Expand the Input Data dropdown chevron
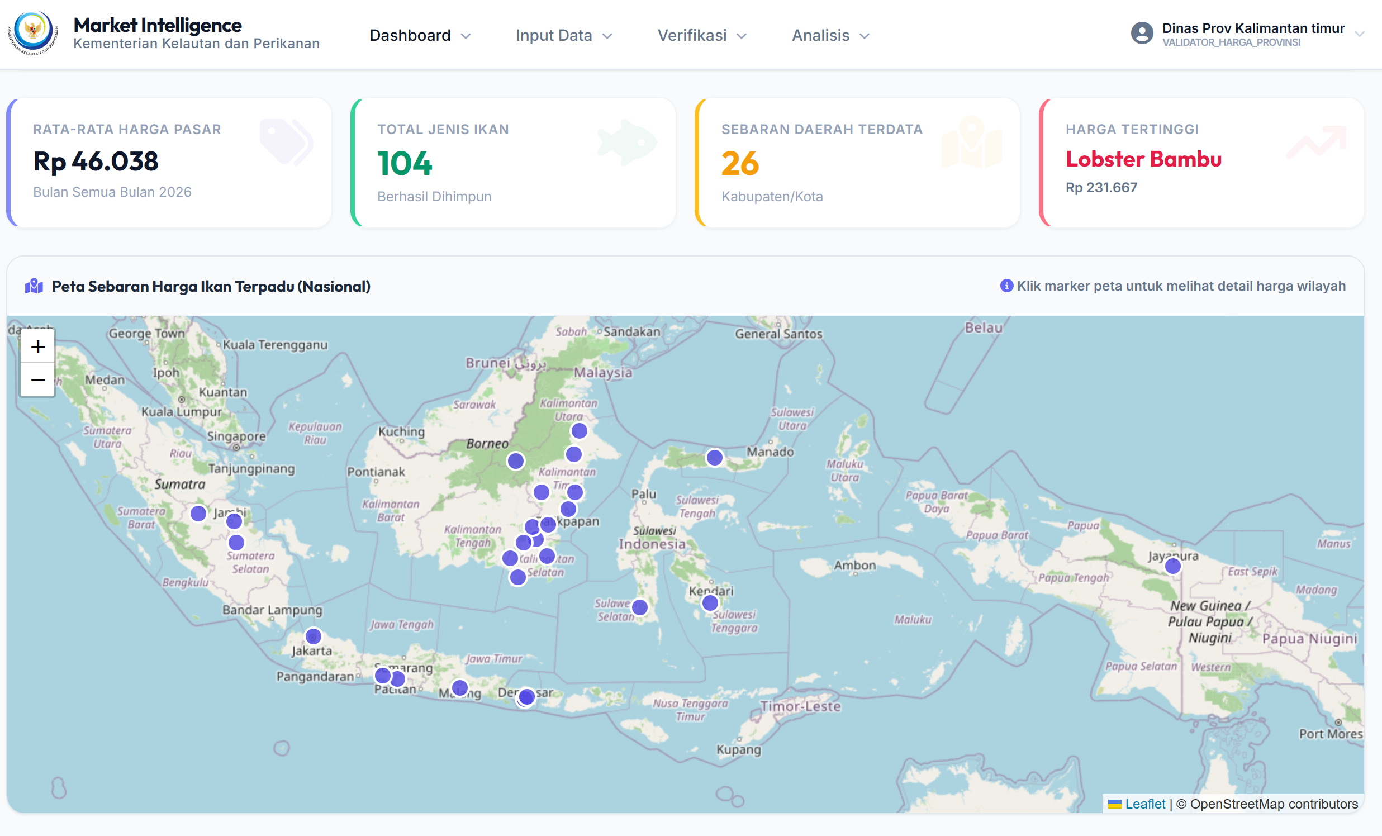 (x=607, y=36)
